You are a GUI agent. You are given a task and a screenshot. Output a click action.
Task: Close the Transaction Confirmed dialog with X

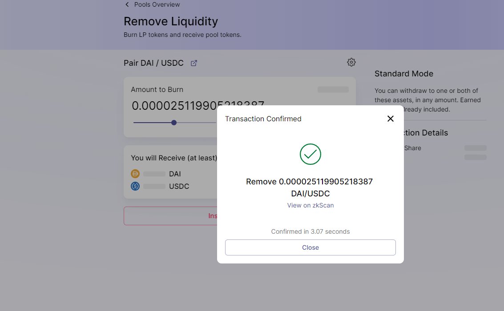(x=390, y=119)
